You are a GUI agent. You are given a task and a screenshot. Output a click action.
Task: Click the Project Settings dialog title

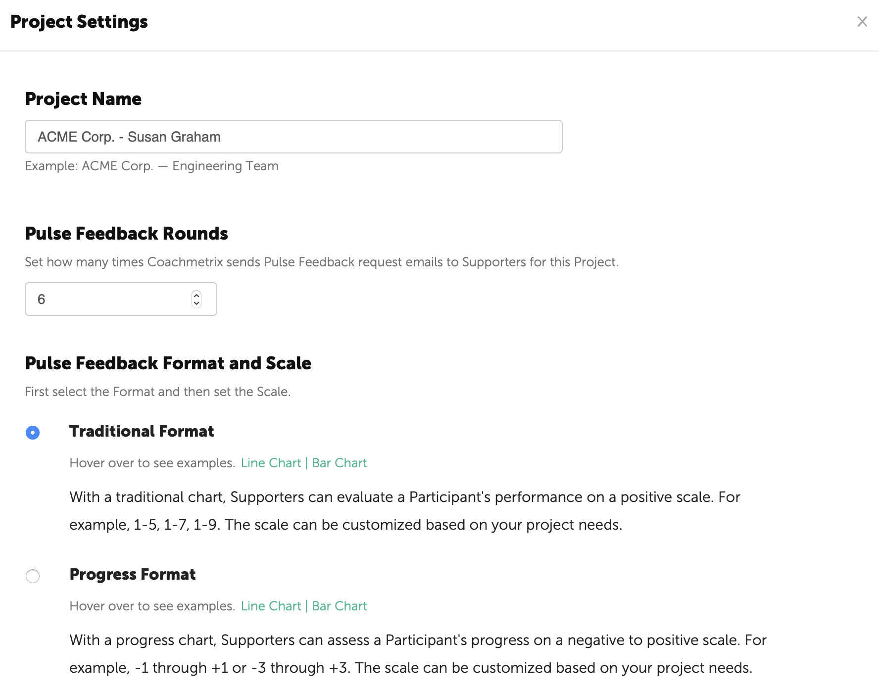pyautogui.click(x=79, y=22)
